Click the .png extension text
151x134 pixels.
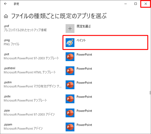point(7,40)
